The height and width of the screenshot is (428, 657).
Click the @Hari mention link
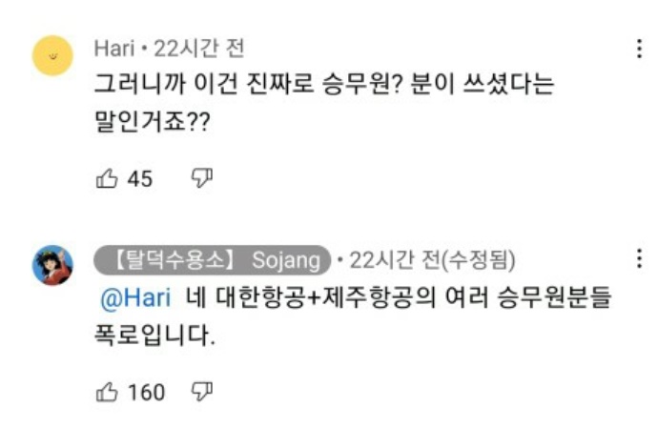tap(135, 297)
